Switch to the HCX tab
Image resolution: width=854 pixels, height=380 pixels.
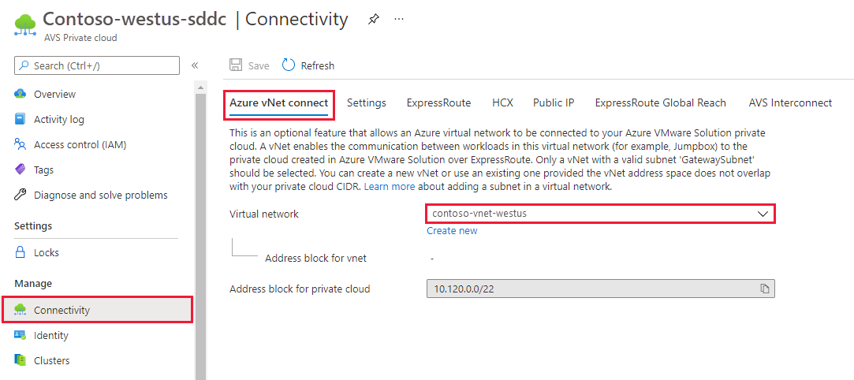click(x=502, y=102)
